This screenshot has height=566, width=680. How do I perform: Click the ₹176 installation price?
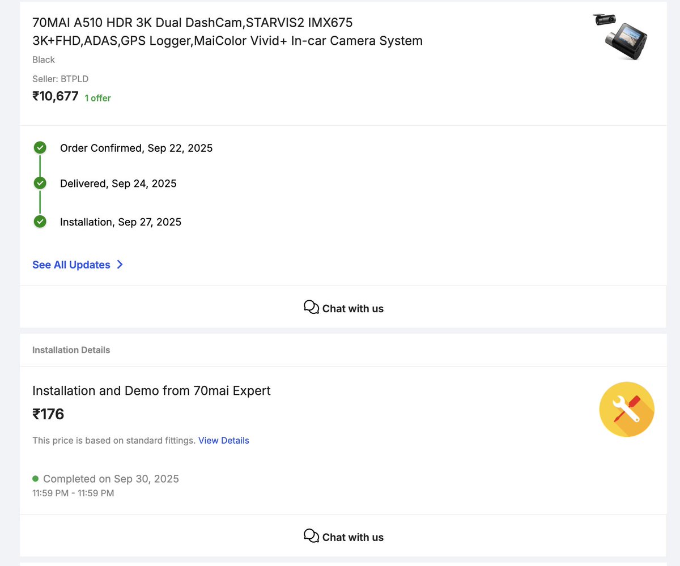point(48,414)
